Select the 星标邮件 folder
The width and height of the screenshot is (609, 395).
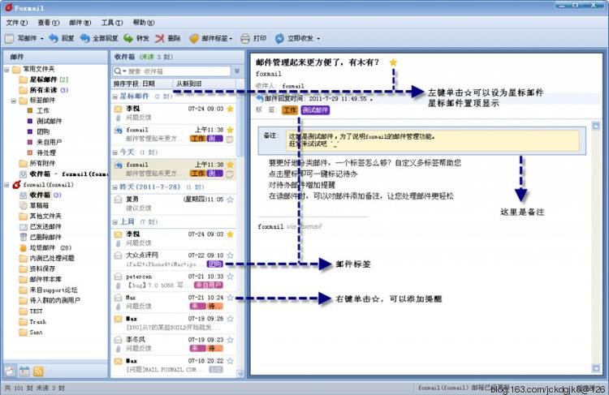coord(44,79)
